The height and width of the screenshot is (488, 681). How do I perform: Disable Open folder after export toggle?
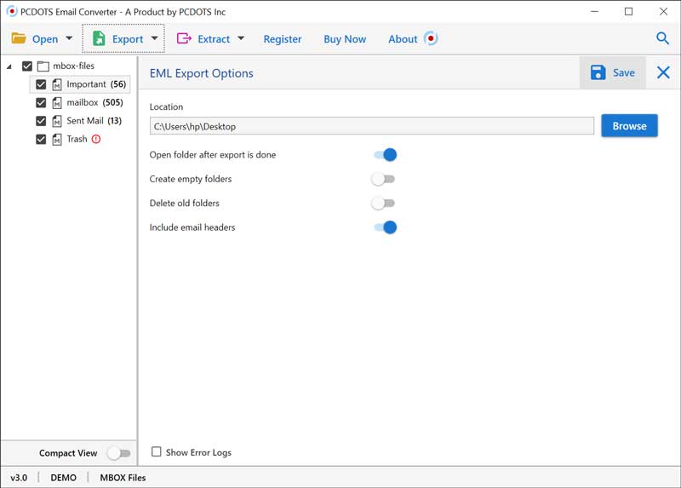(x=385, y=155)
